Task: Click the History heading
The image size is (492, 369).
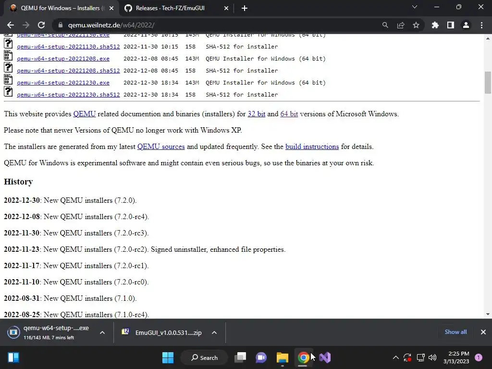Action: point(18,182)
